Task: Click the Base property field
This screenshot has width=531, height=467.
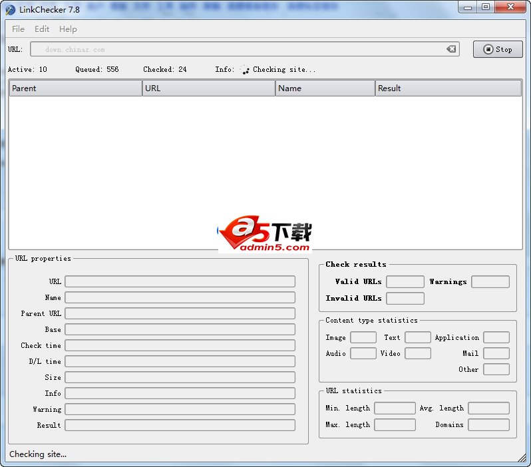Action: [x=180, y=329]
